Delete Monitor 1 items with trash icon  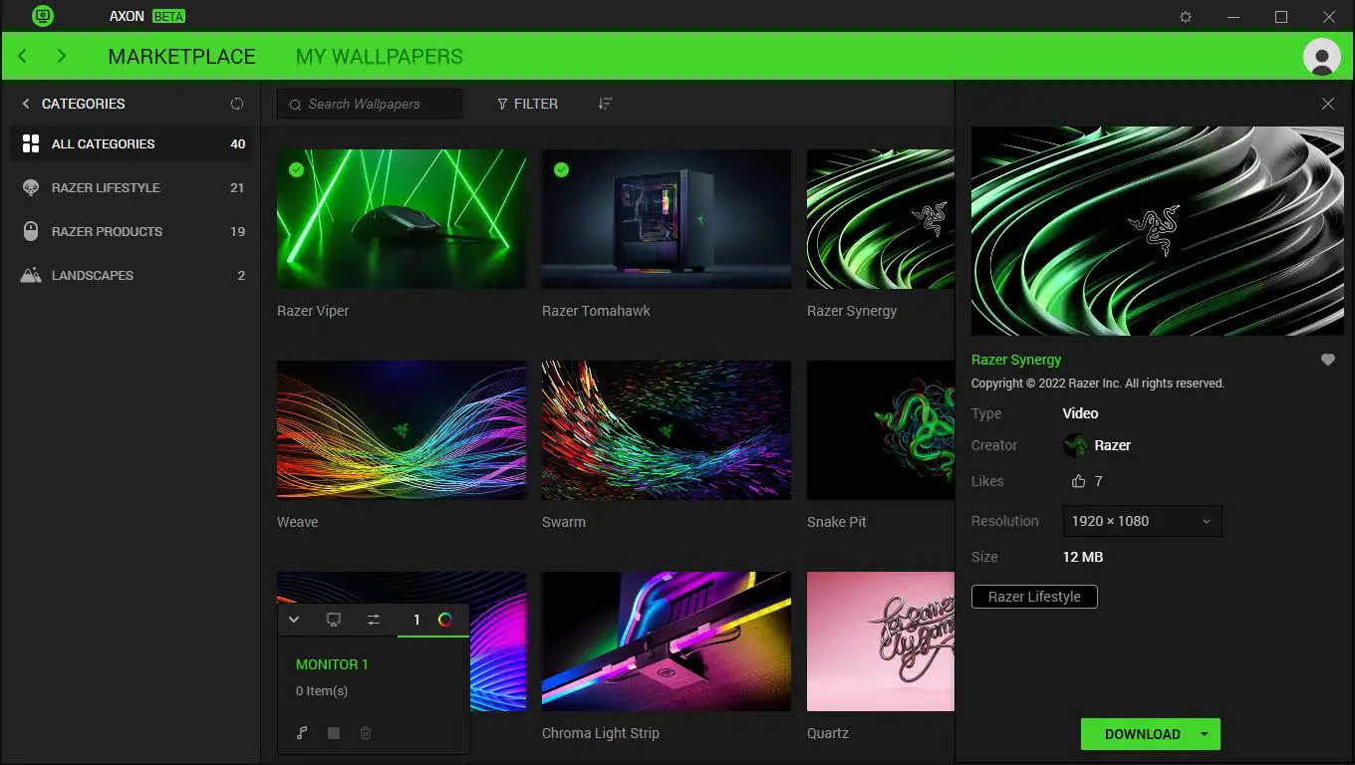(365, 733)
